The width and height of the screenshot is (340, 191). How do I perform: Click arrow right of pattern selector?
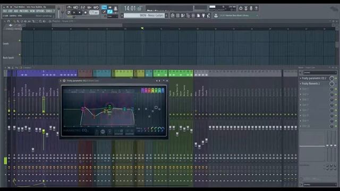click(166, 15)
